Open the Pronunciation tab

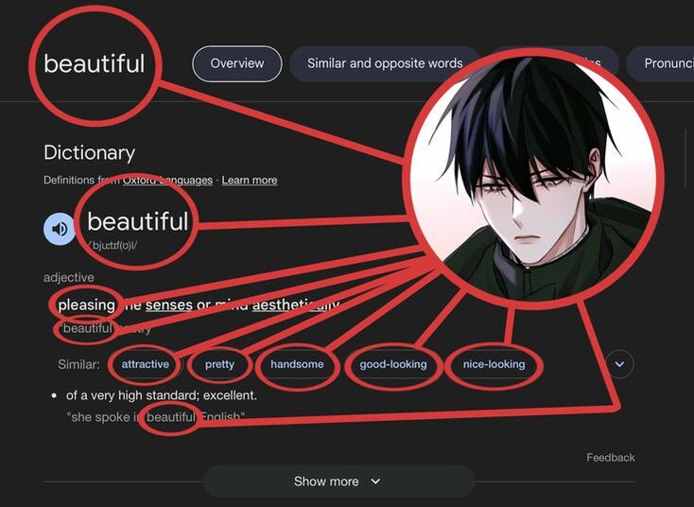662,63
